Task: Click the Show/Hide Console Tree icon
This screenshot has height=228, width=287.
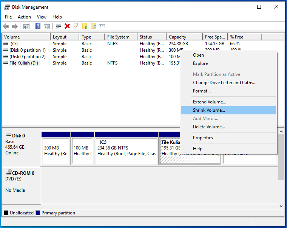Action: (26, 26)
